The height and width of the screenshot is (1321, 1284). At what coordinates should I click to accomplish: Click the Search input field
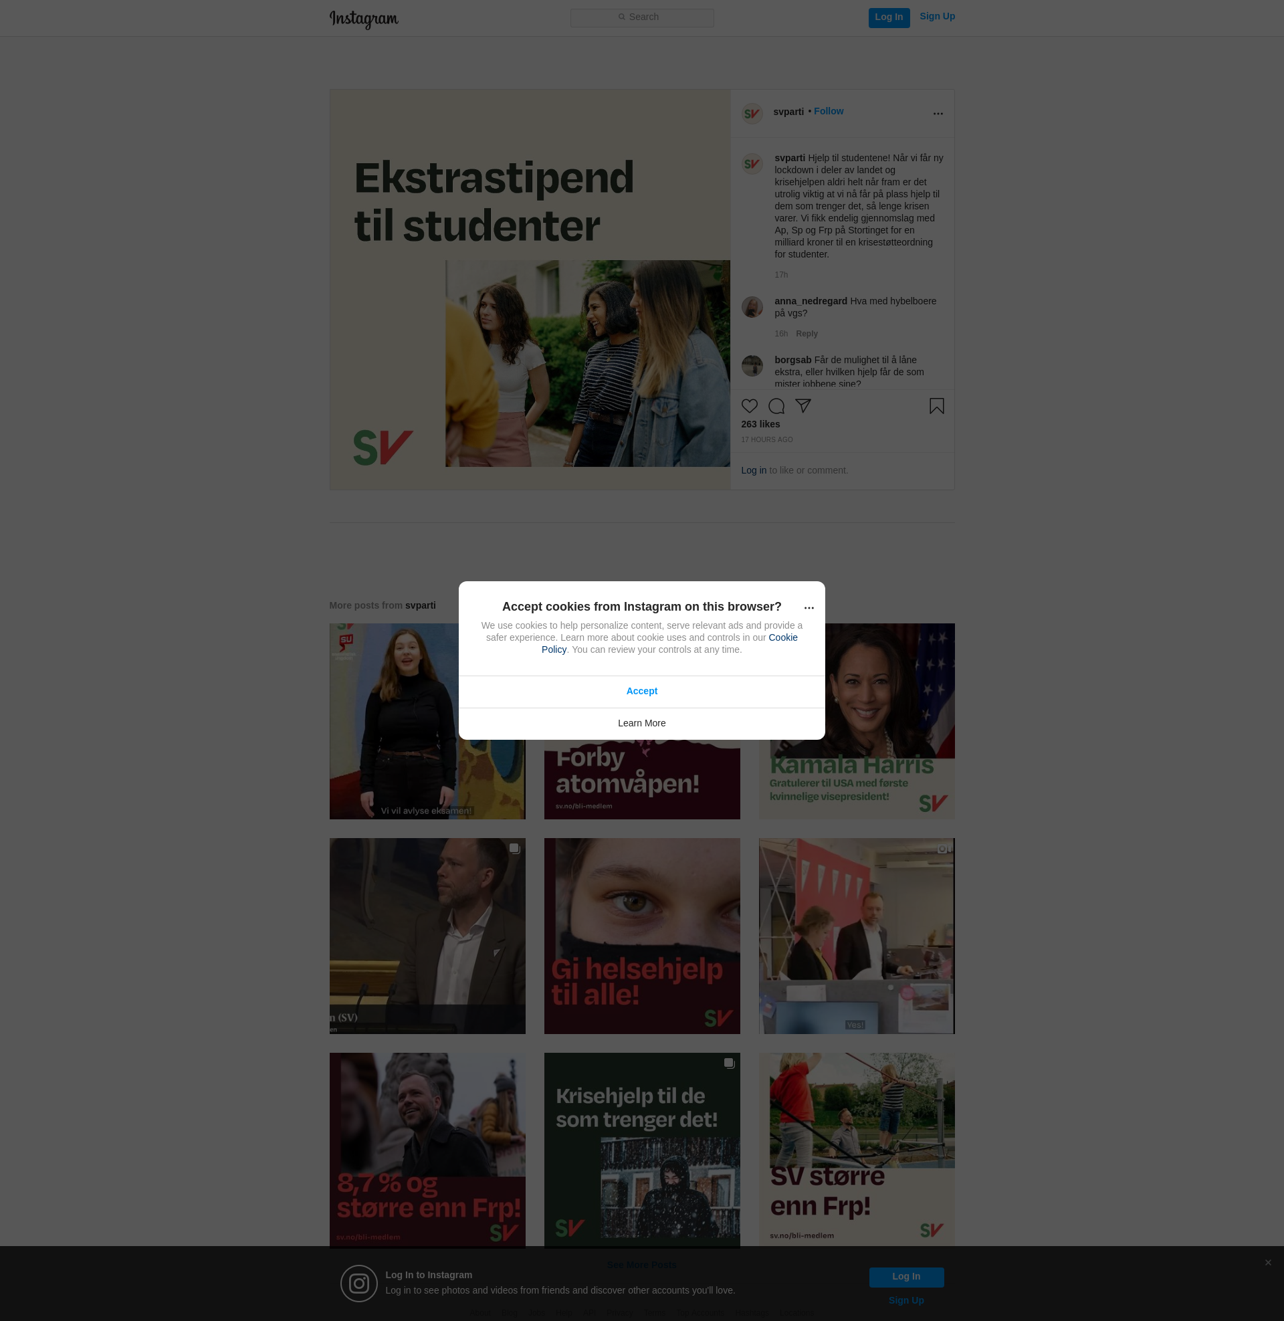pyautogui.click(x=642, y=17)
